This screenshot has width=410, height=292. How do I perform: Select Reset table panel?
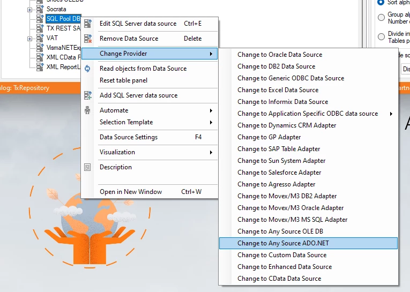click(150, 80)
